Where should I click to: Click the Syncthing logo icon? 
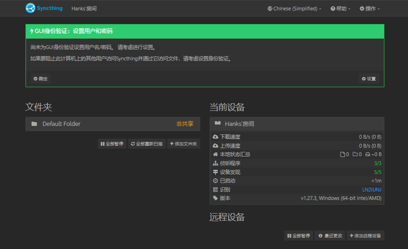tap(30, 8)
